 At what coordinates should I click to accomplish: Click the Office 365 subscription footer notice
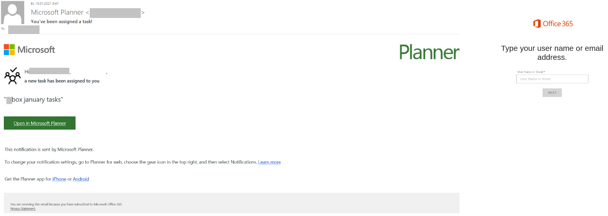click(66, 204)
